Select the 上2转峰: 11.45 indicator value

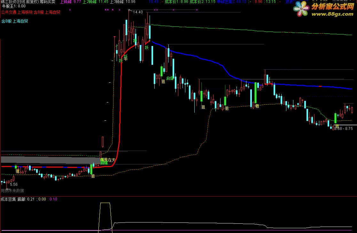pyautogui.click(x=95, y=2)
